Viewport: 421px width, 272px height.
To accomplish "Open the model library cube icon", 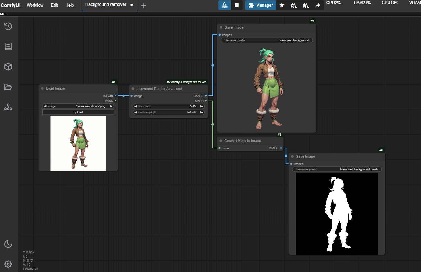I will tap(8, 67).
